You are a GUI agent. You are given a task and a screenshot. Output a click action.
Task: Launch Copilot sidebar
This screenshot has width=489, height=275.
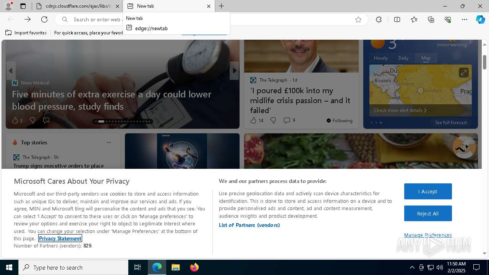tap(480, 19)
